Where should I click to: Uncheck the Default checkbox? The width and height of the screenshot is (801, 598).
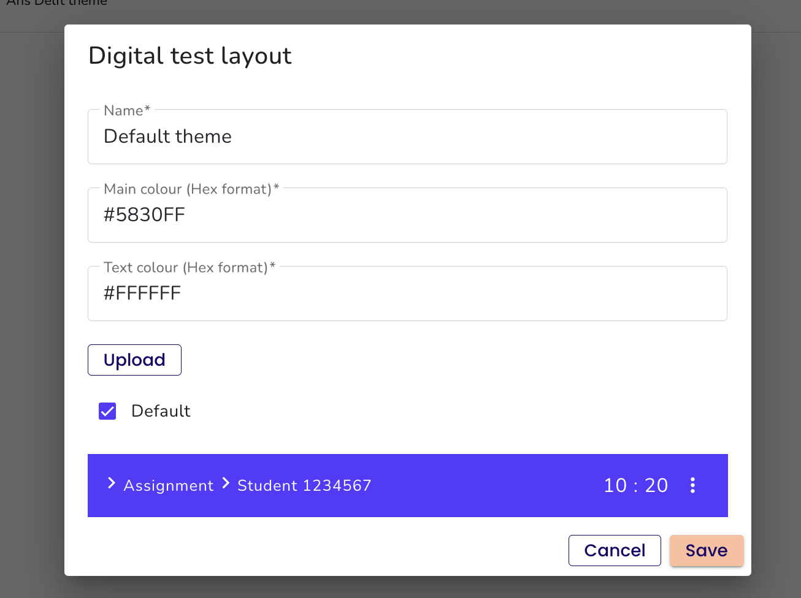click(107, 411)
